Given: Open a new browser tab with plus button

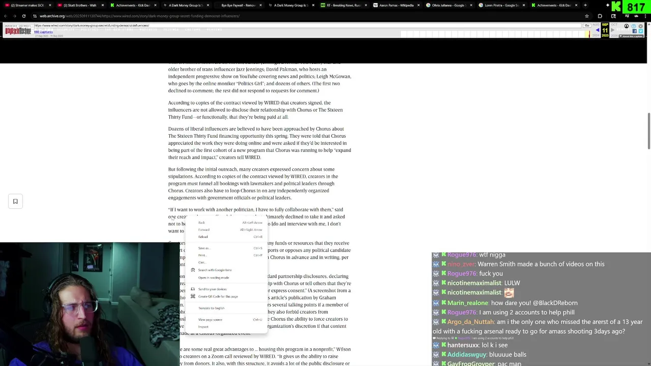Looking at the screenshot, I should tap(585, 5).
